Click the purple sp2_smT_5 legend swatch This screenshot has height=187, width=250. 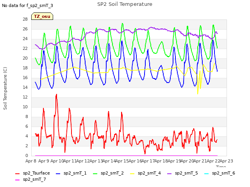(x=169, y=174)
